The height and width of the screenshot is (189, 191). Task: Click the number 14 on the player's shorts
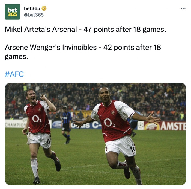[x=133, y=149]
